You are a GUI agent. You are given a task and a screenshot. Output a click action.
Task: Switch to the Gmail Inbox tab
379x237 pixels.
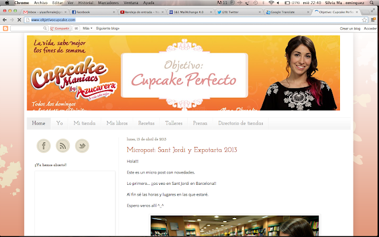(x=44, y=12)
